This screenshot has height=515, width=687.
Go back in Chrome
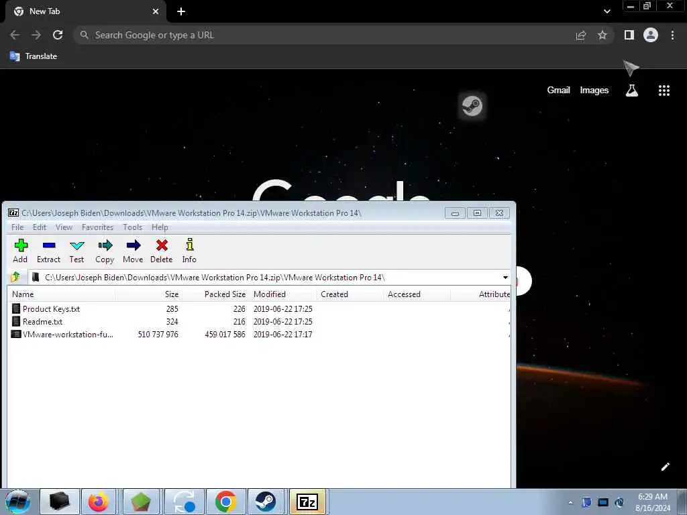tap(15, 35)
